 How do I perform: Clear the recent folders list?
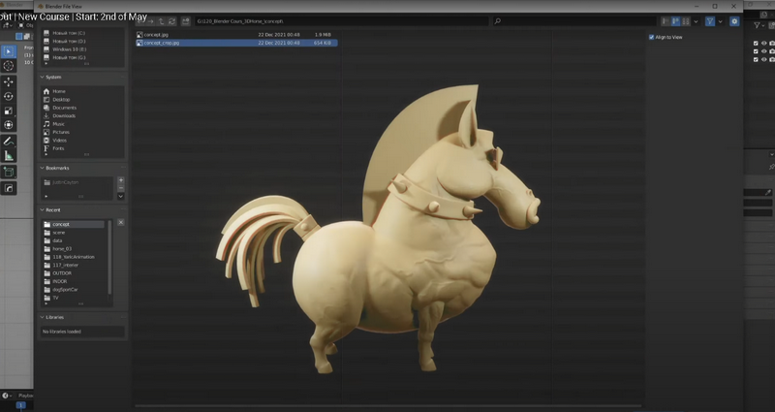[120, 223]
